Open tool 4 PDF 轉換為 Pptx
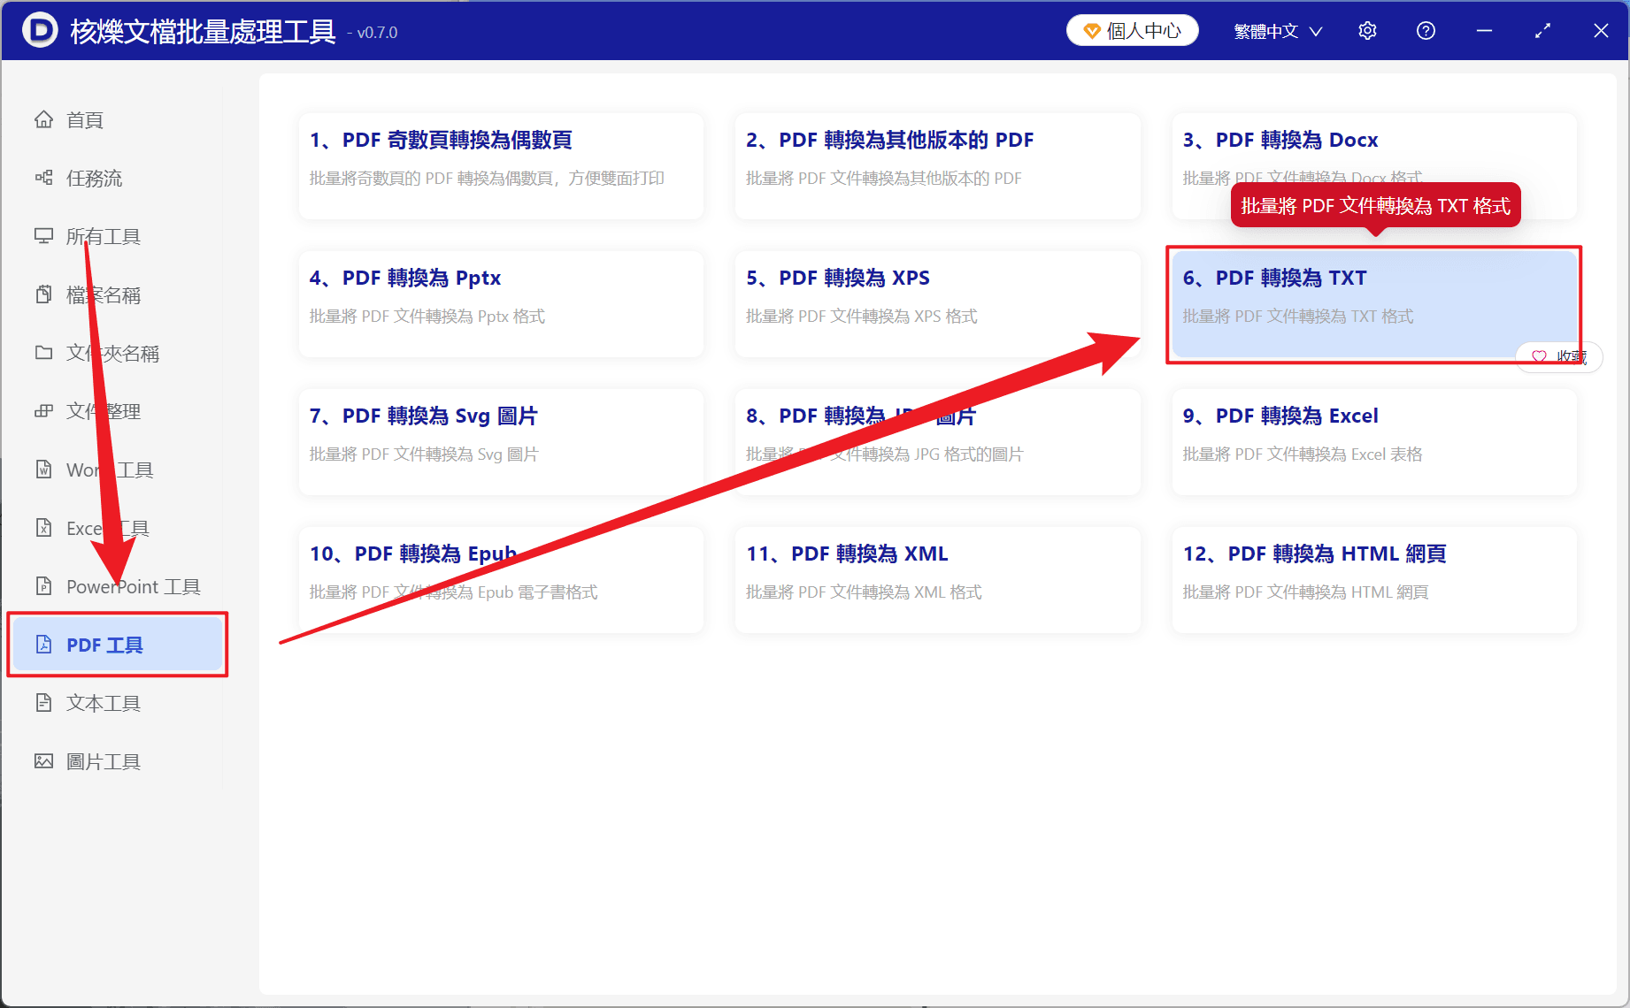The image size is (1630, 1008). (501, 304)
